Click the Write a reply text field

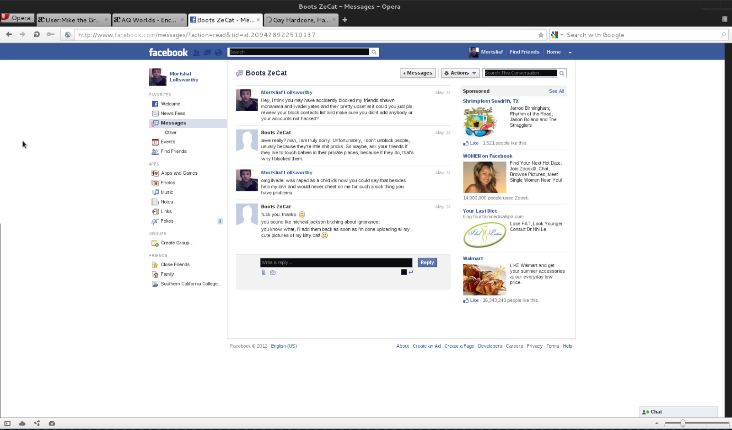(x=336, y=263)
